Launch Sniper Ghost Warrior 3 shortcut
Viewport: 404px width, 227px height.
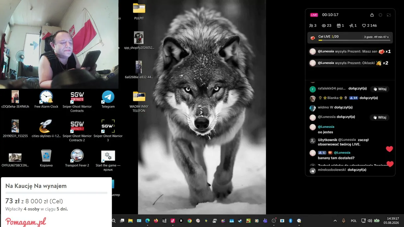[x=108, y=131]
